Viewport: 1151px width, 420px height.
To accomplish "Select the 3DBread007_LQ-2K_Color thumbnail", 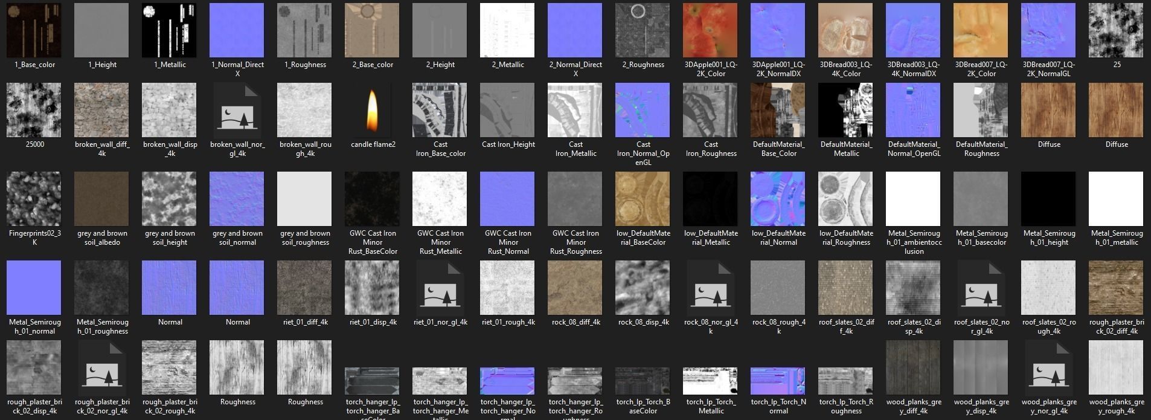I will 981,30.
